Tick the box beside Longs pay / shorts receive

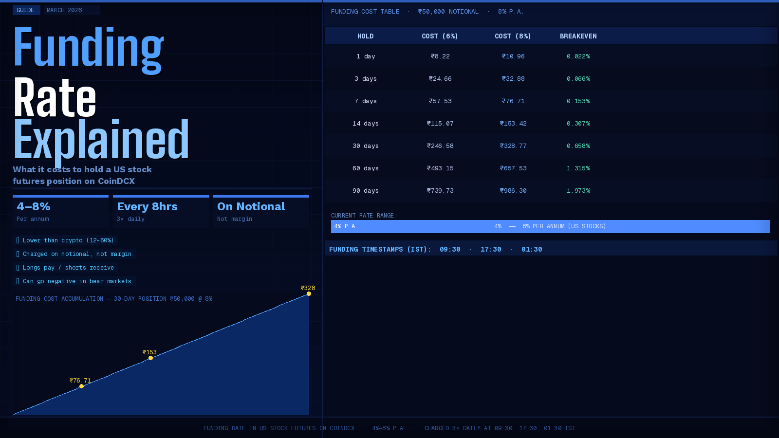click(18, 268)
